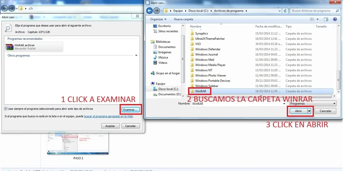Screen dimensions: 343x171
Task: Select Escritorio in navigation pane
Action: 164,26
